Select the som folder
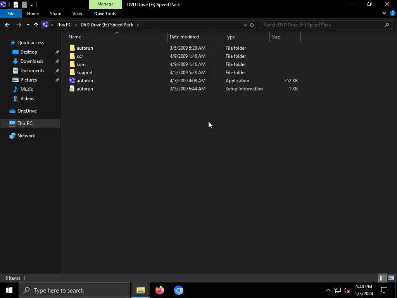 click(x=81, y=64)
